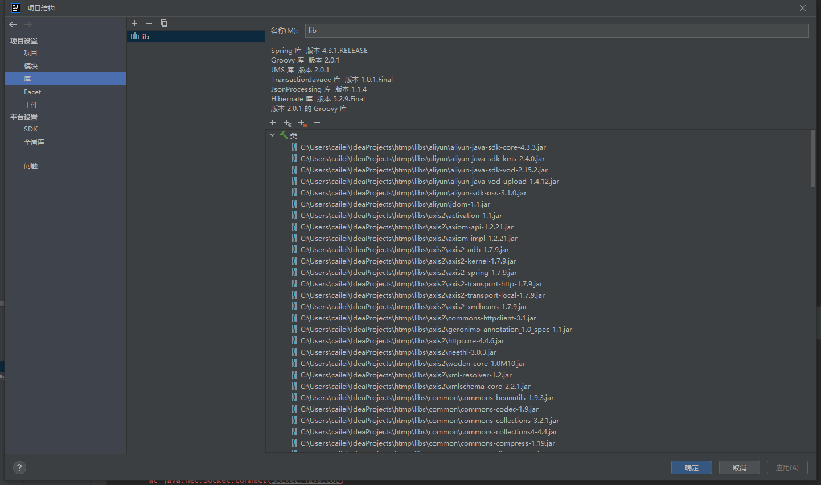This screenshot has height=485, width=821.
Task: Select axis2-adb-1.7.9.jar entry
Action: tap(405, 249)
